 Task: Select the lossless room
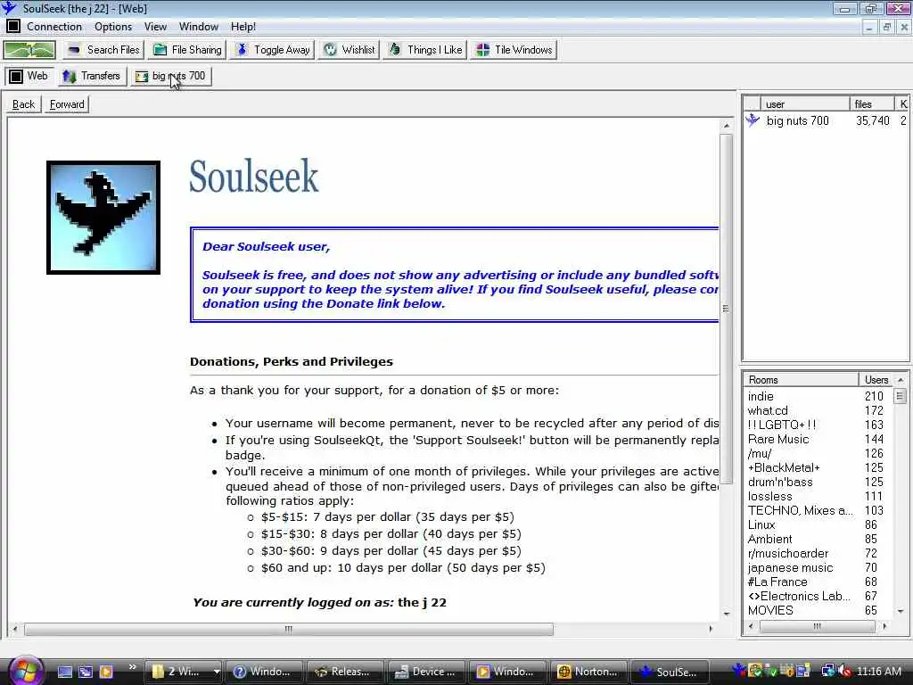[x=818, y=496]
